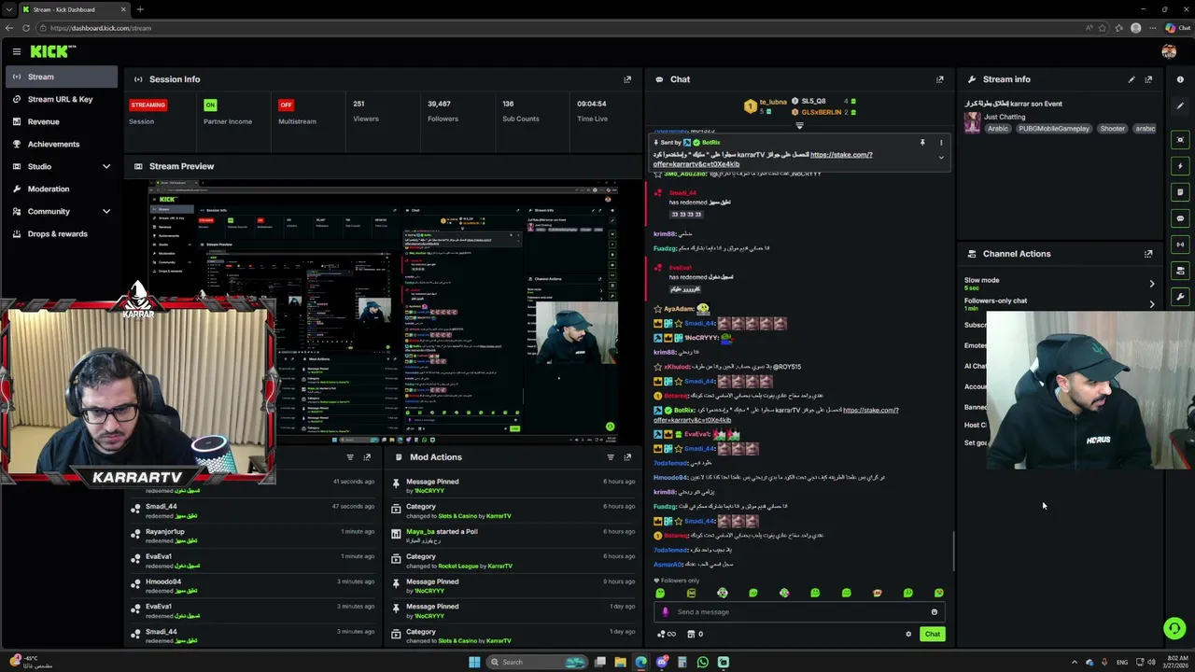Open the gift shop icon below chat input

pyautogui.click(x=691, y=635)
